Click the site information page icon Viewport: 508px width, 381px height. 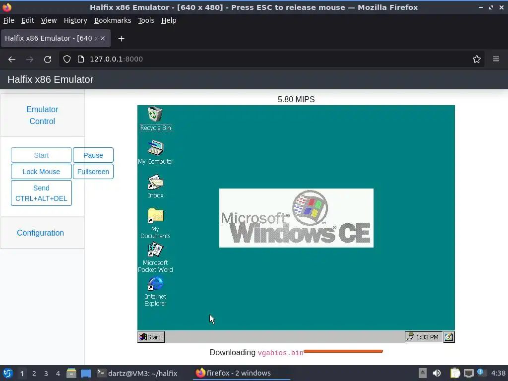coord(81,60)
